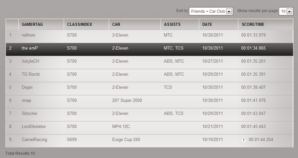Click the ASSISTS column header
The width and height of the screenshot is (298, 158).
[x=172, y=24]
